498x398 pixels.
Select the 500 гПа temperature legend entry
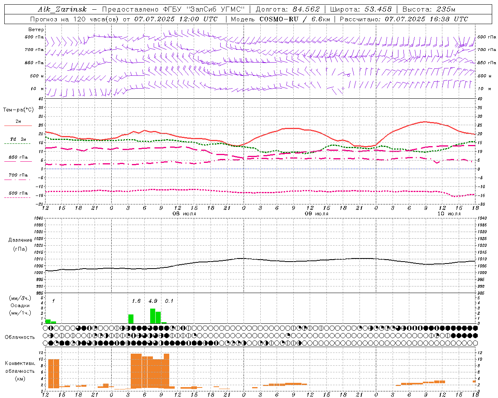coord(18,193)
